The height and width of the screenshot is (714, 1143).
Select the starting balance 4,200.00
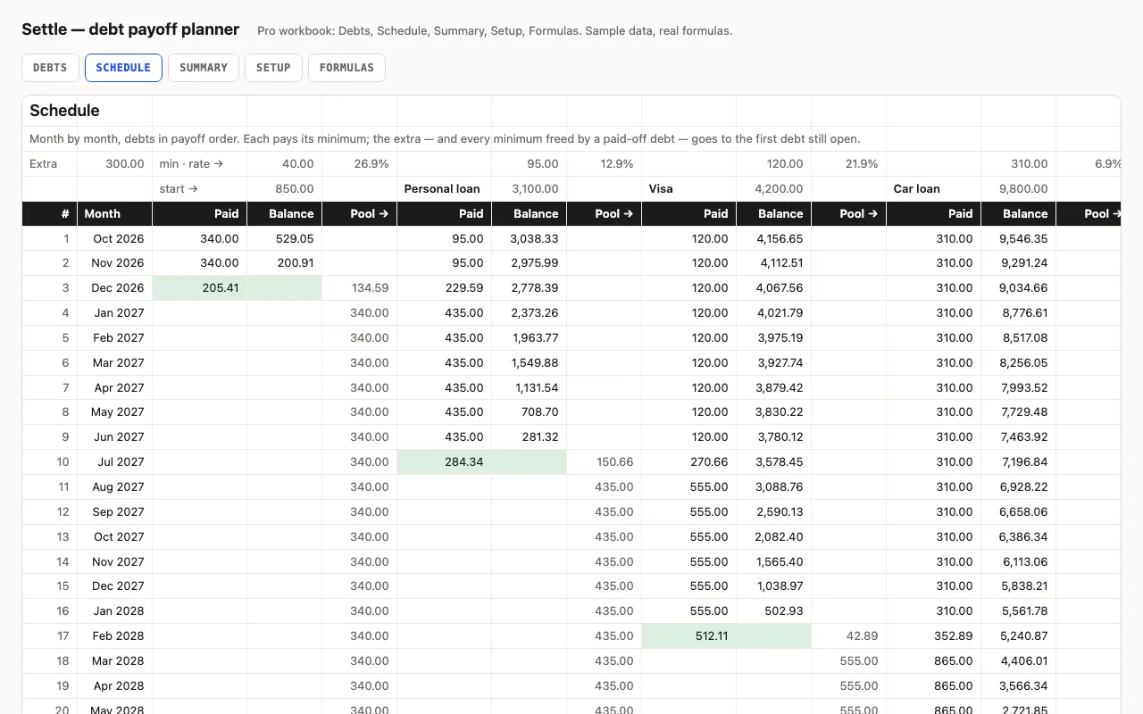click(x=774, y=189)
